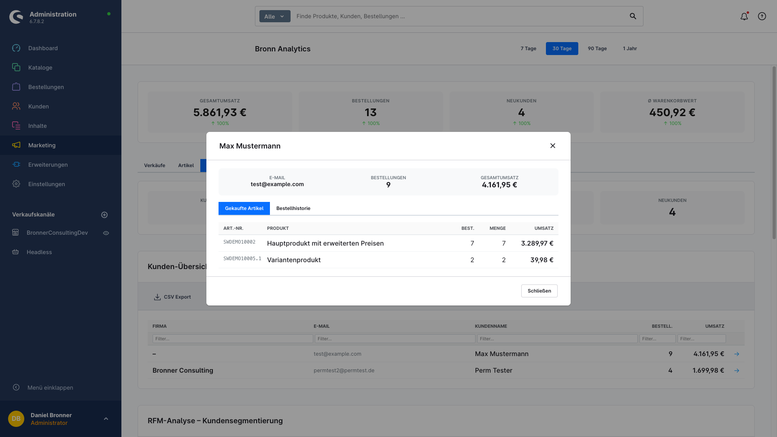Select the Gekaufte Artikel tab

(244, 208)
